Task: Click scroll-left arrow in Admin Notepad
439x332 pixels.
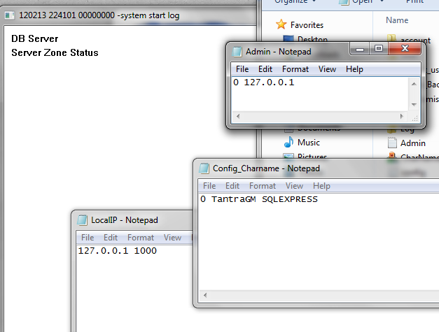Action: coord(238,115)
